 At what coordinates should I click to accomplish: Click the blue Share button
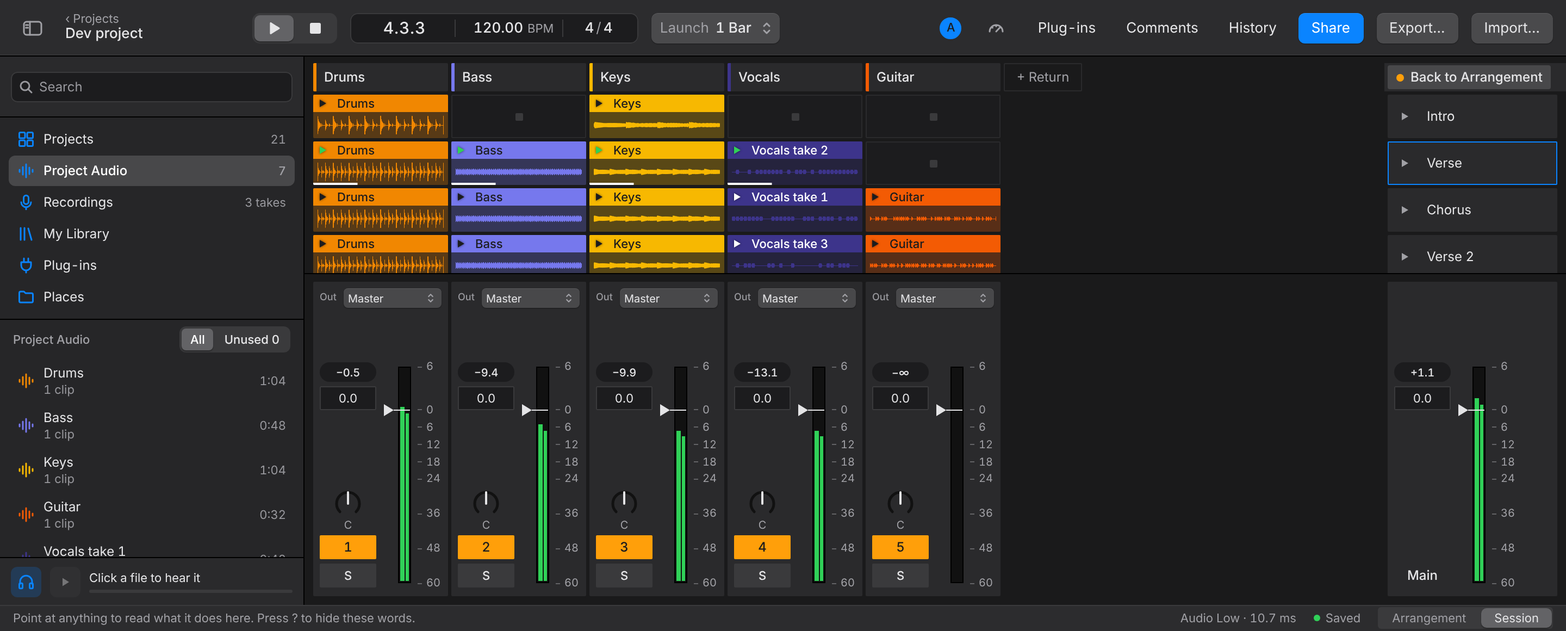pyautogui.click(x=1330, y=28)
